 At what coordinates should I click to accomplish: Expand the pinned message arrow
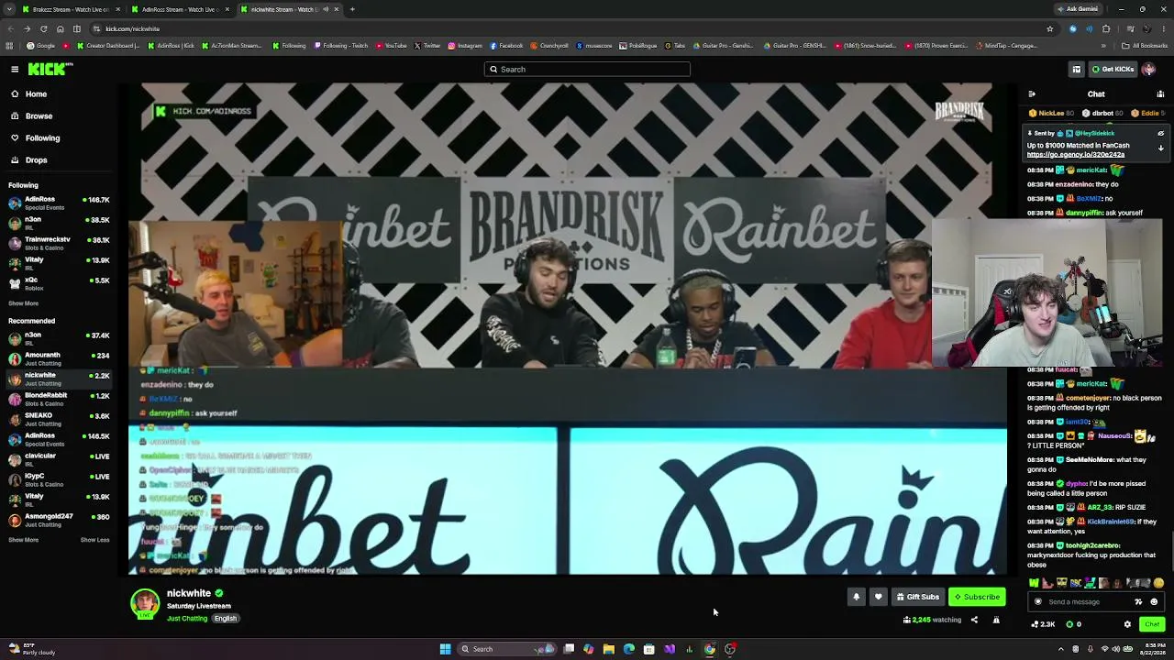tap(1160, 148)
